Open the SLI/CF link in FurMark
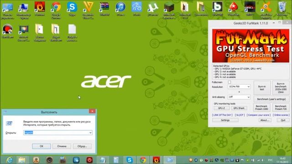 coord(240,115)
